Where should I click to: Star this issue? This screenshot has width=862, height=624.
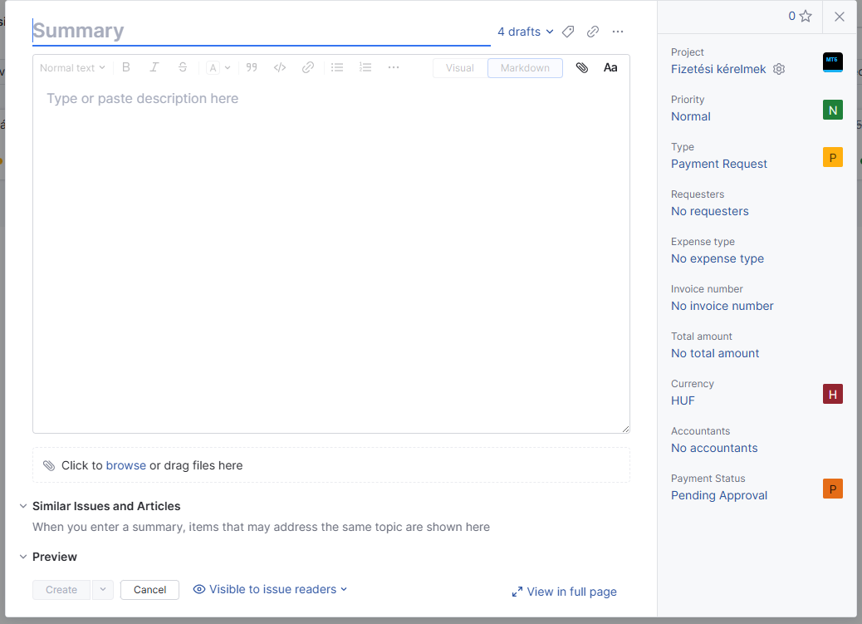[x=806, y=17]
